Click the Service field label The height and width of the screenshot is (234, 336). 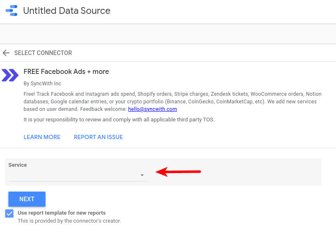click(x=18, y=165)
